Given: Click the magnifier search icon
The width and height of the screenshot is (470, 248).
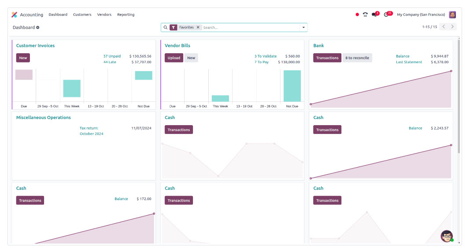Looking at the screenshot, I should [166, 27].
